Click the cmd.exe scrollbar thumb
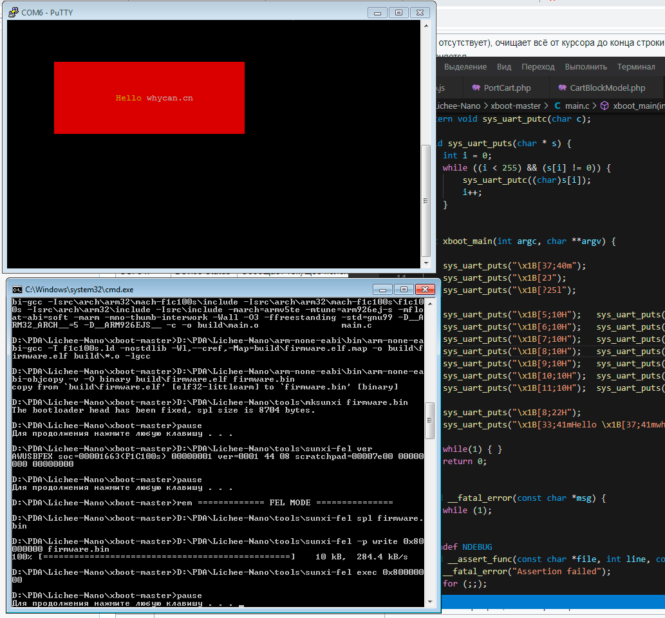 429,421
